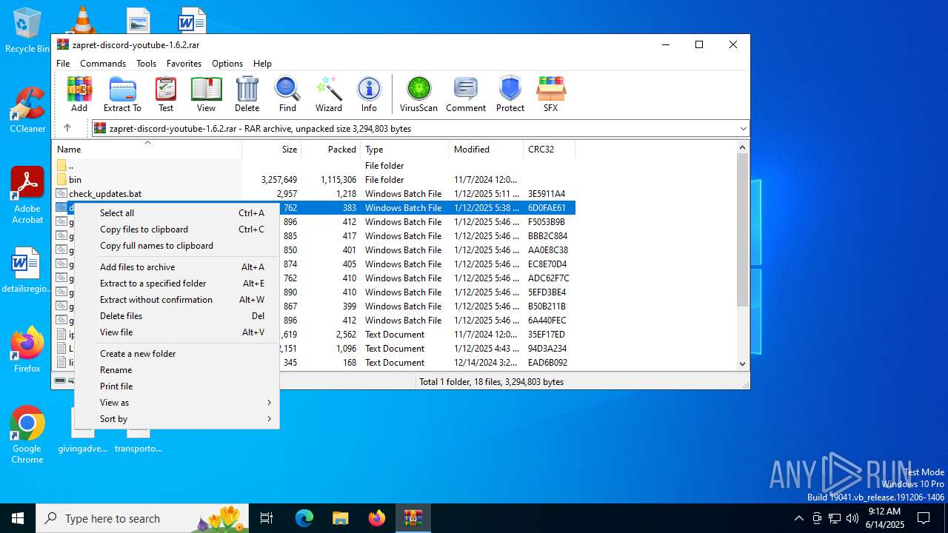Sort by the Packed column header
Viewport: 948px width, 533px height.
coord(331,150)
